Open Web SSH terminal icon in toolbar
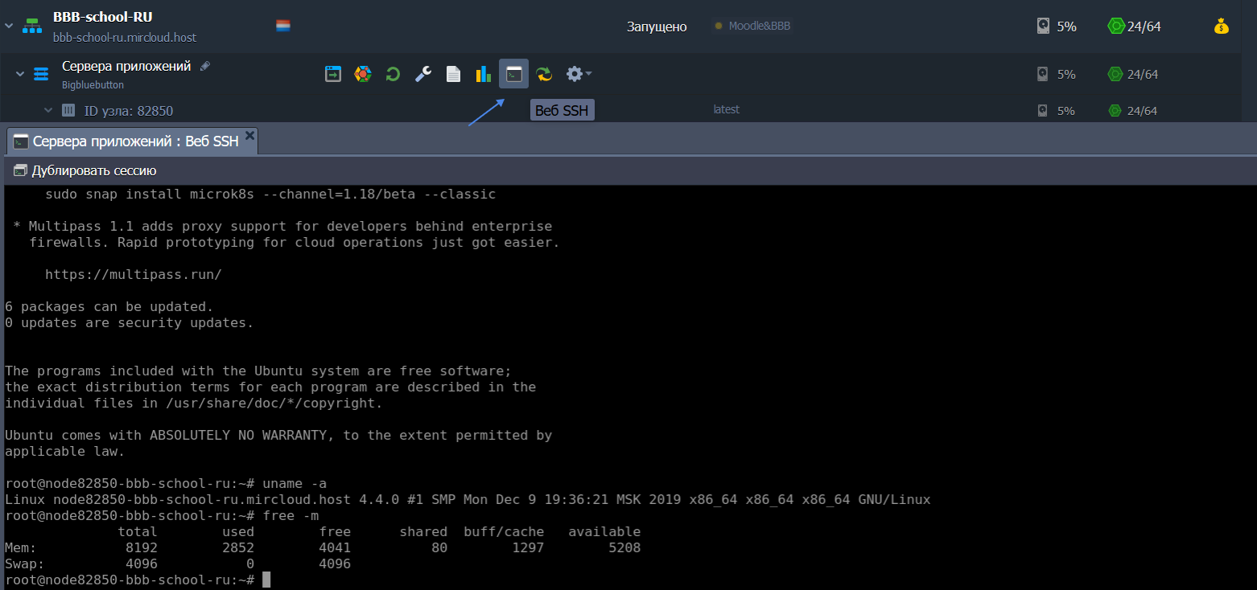 pos(513,74)
